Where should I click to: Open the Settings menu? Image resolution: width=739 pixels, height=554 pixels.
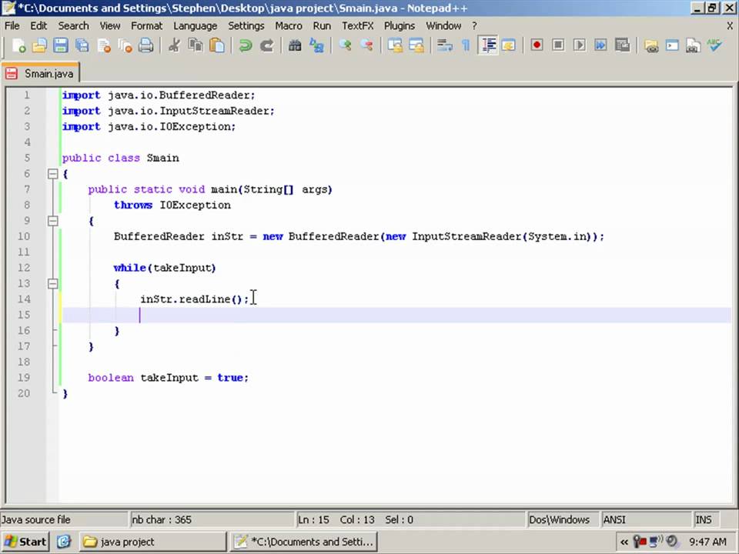246,25
